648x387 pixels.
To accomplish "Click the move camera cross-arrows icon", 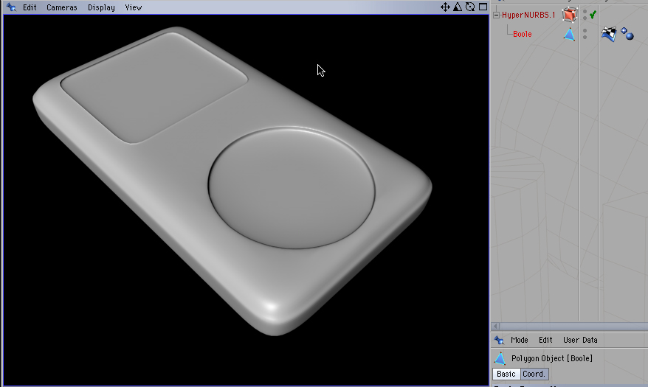I will (445, 7).
